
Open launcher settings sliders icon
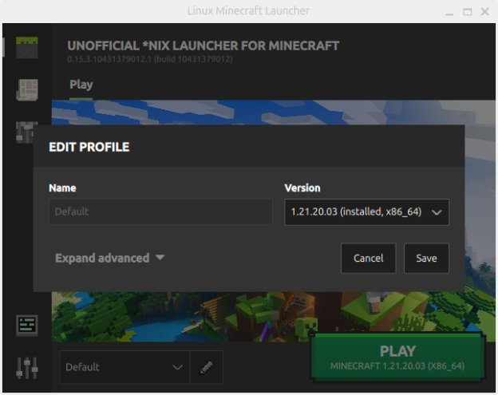coord(27,367)
